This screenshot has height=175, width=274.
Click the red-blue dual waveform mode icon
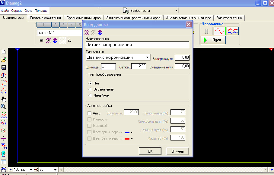tap(233, 31)
